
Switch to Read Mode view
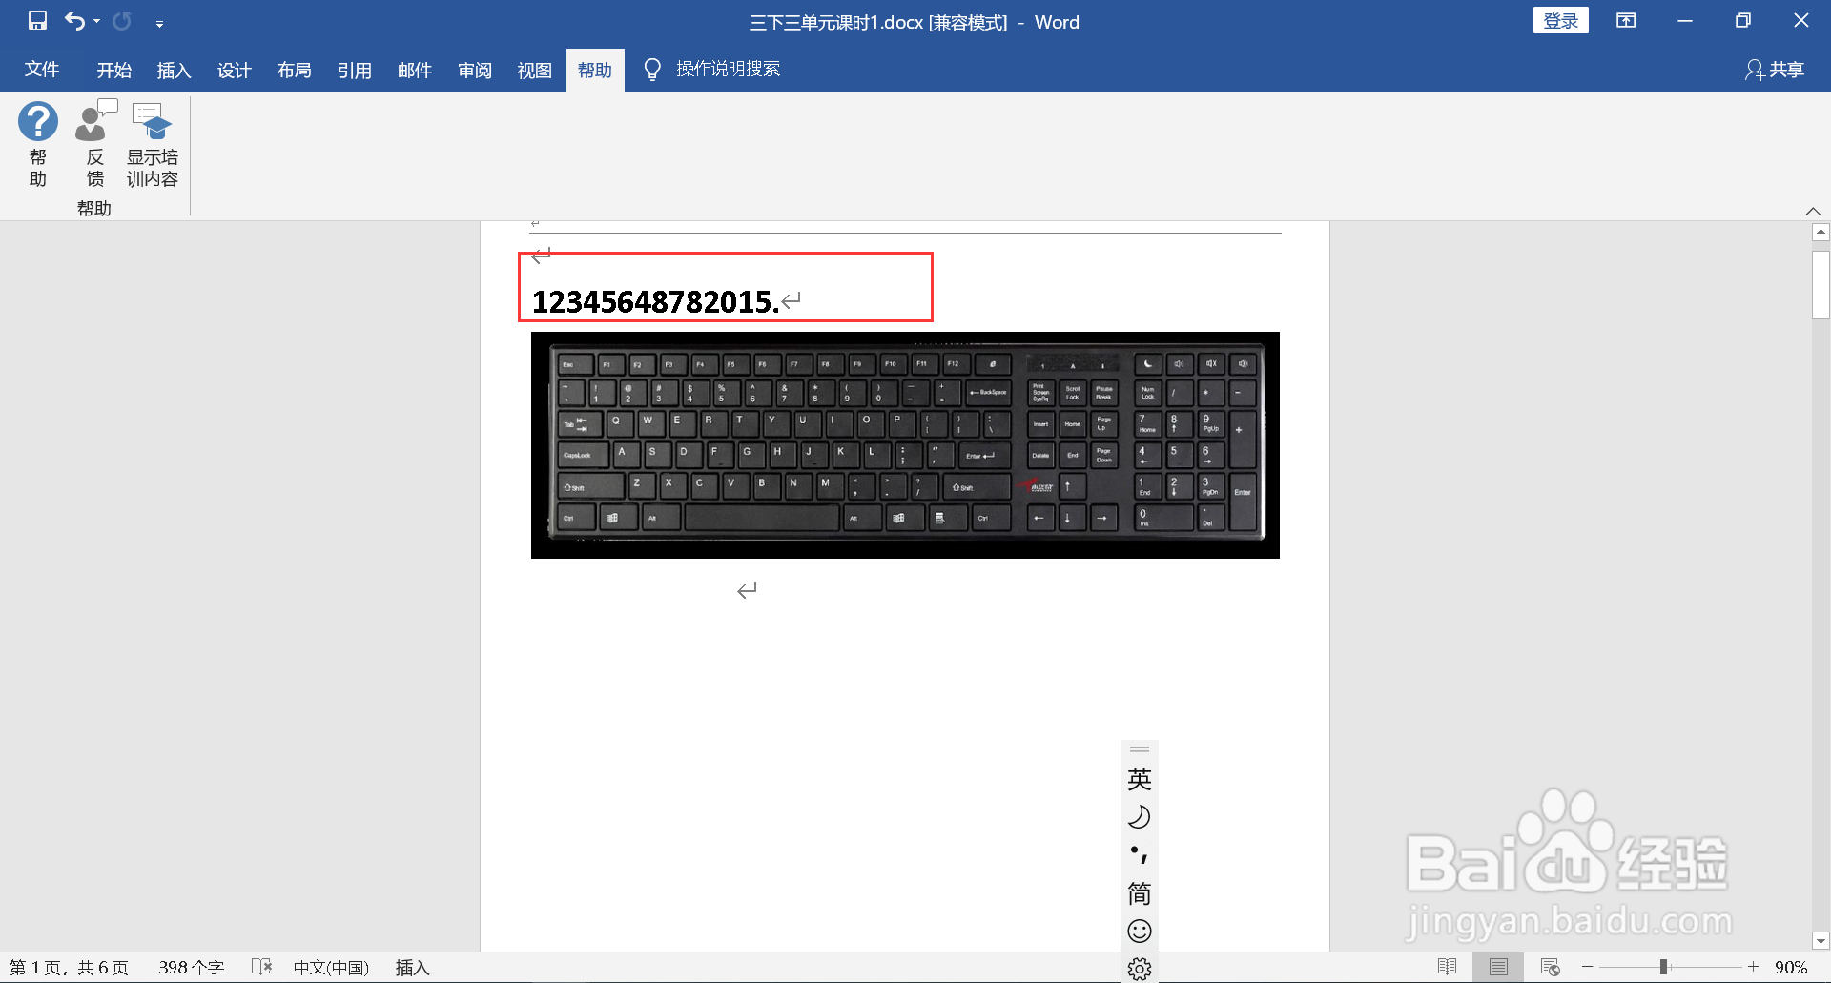coord(1447,967)
